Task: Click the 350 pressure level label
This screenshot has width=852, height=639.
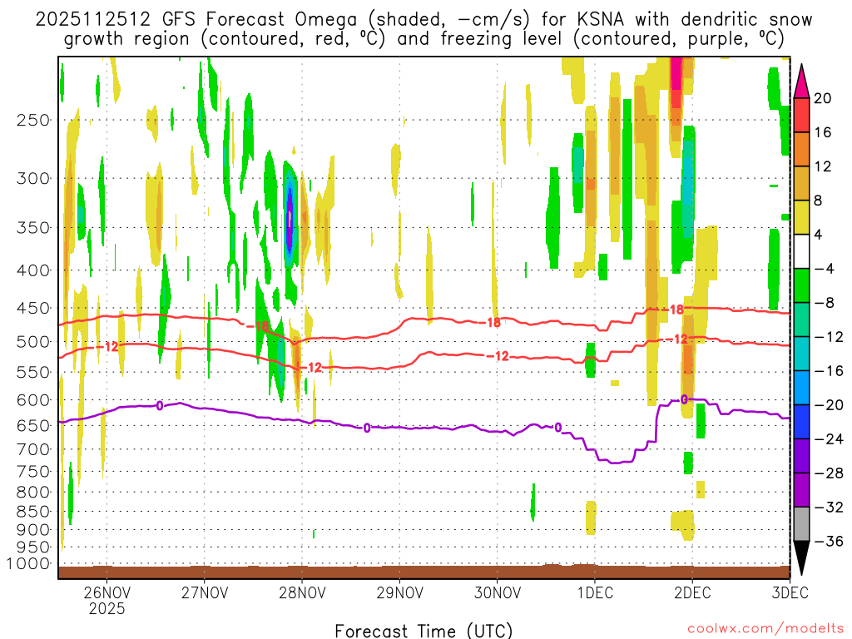Action: pos(33,228)
